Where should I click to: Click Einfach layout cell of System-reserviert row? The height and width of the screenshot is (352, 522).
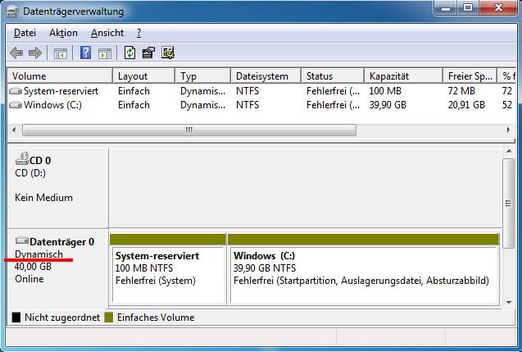[134, 91]
